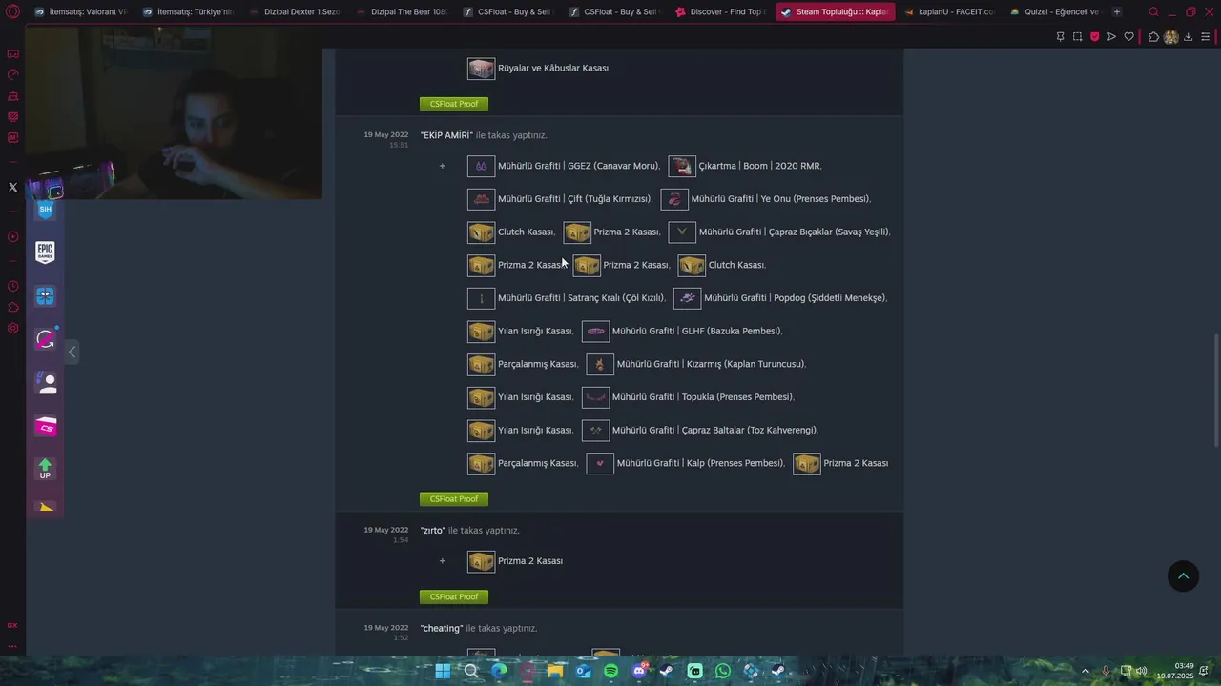Click the three-dots more icon in sidebar
The image size is (1221, 686).
coord(12,646)
